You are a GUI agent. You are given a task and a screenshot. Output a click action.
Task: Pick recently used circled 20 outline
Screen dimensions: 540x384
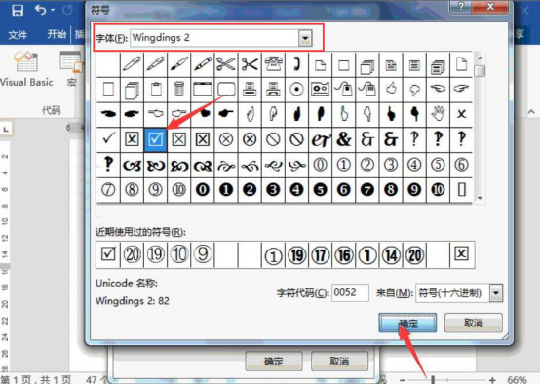[132, 254]
